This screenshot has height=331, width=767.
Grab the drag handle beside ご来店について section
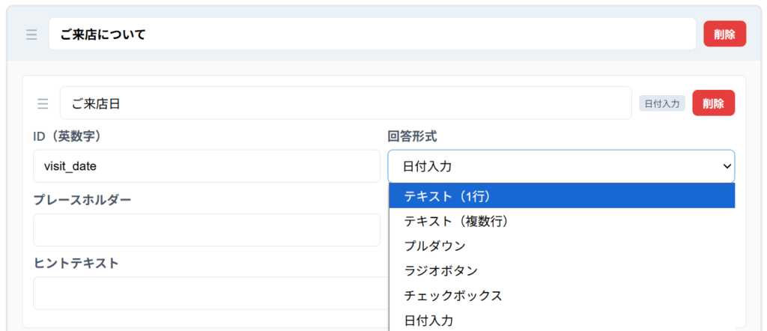pos(31,34)
